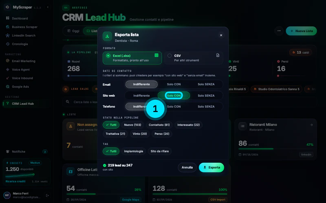
Task: Open the Voice Agent sidebar icon
Action: [x=8, y=69]
